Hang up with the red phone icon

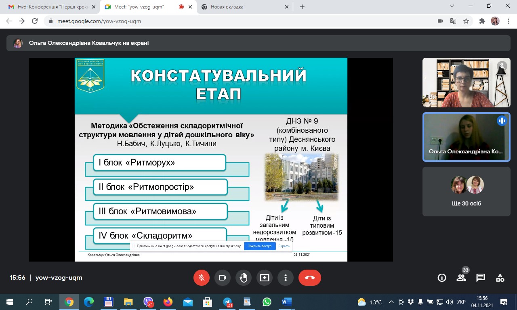point(309,277)
